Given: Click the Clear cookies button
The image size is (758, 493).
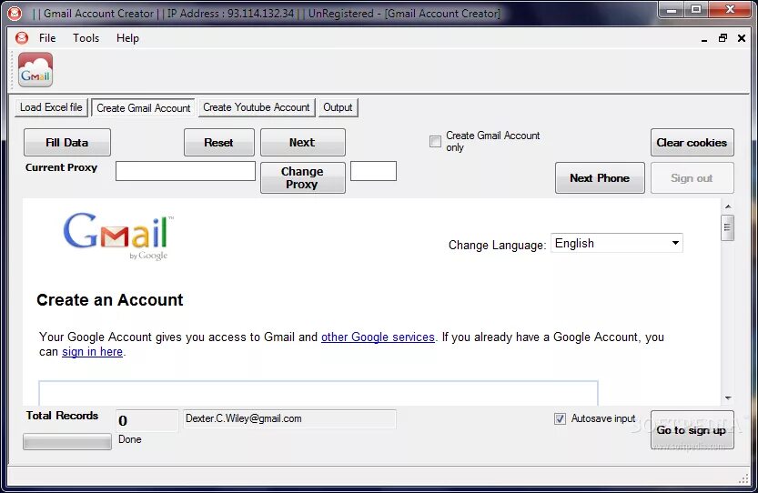Looking at the screenshot, I should point(692,143).
